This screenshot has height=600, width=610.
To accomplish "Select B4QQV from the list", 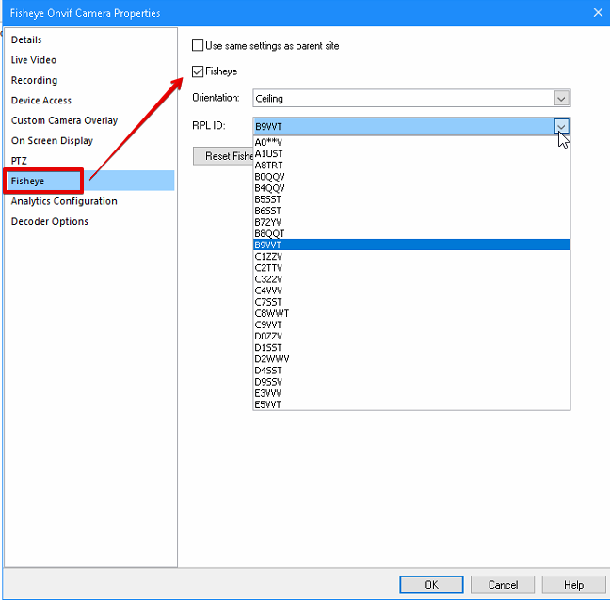I will point(411,188).
